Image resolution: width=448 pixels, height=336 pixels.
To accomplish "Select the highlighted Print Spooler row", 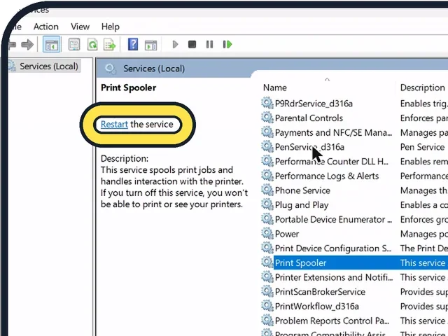I will click(360, 263).
